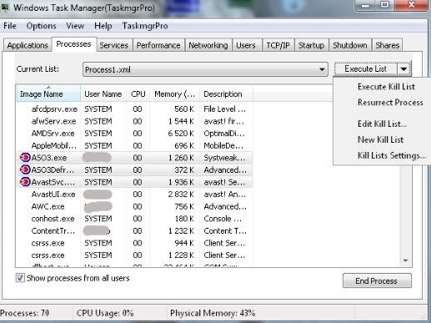Open the Current List Process1.xml dropdown

205,69
